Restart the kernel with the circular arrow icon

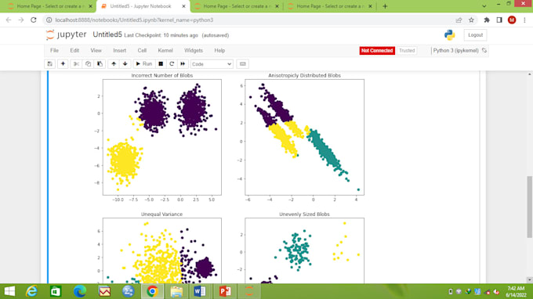172,64
